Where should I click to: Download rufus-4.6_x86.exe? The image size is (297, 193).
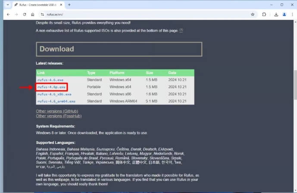pyautogui.click(x=54, y=94)
